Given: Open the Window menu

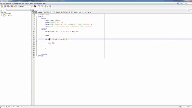Looking at the screenshot, I should click(40, 4).
